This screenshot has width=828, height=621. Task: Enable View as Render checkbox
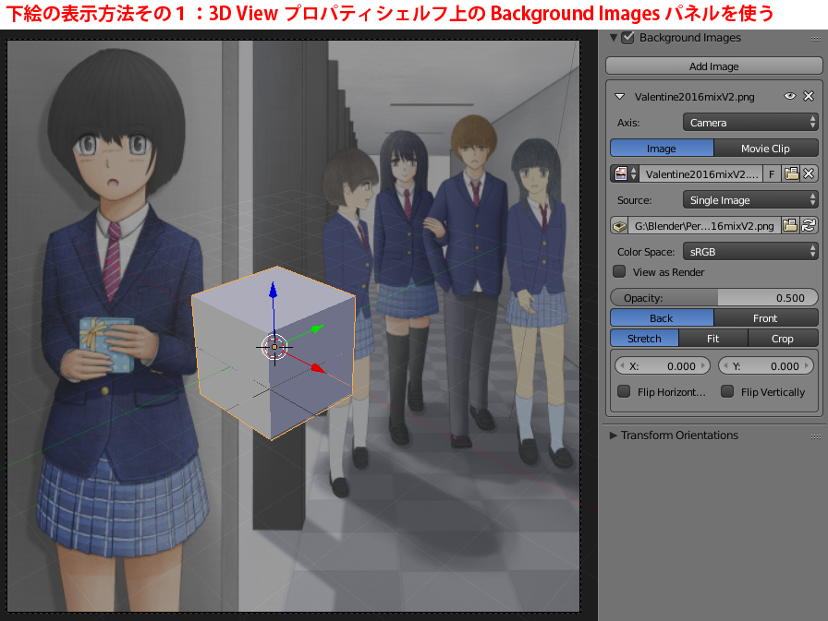(619, 271)
